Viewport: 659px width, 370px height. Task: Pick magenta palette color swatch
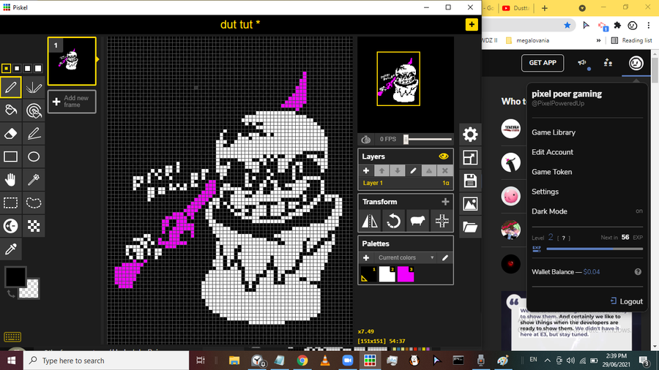point(406,274)
